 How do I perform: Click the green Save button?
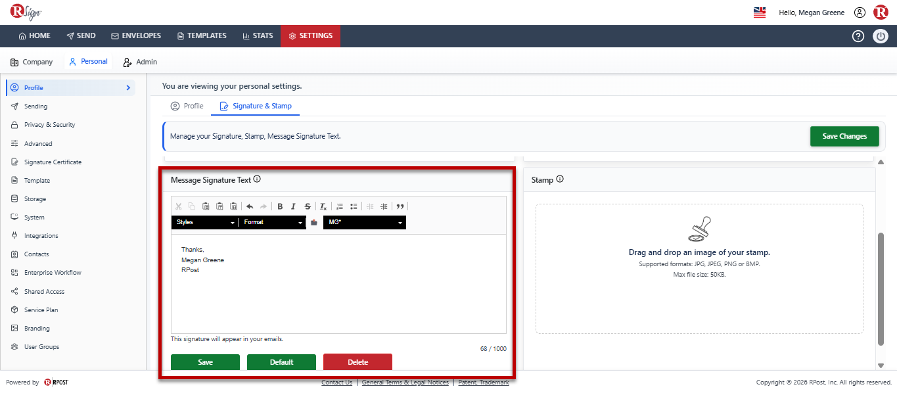(205, 362)
